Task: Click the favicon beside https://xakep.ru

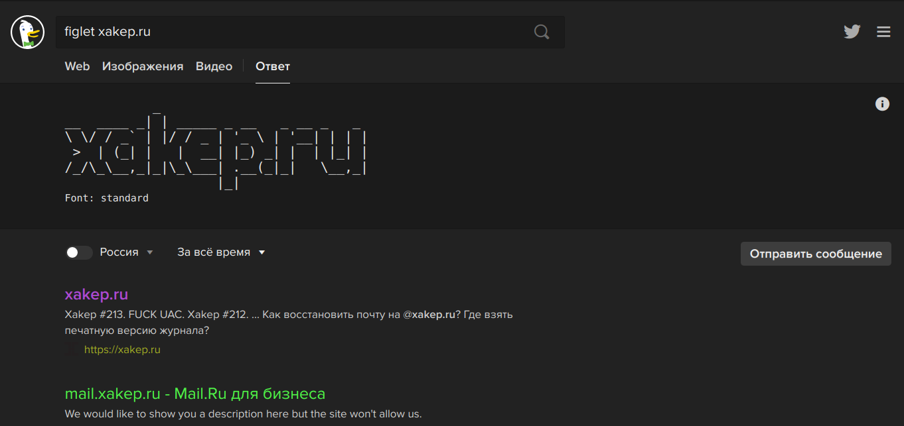Action: click(x=70, y=350)
